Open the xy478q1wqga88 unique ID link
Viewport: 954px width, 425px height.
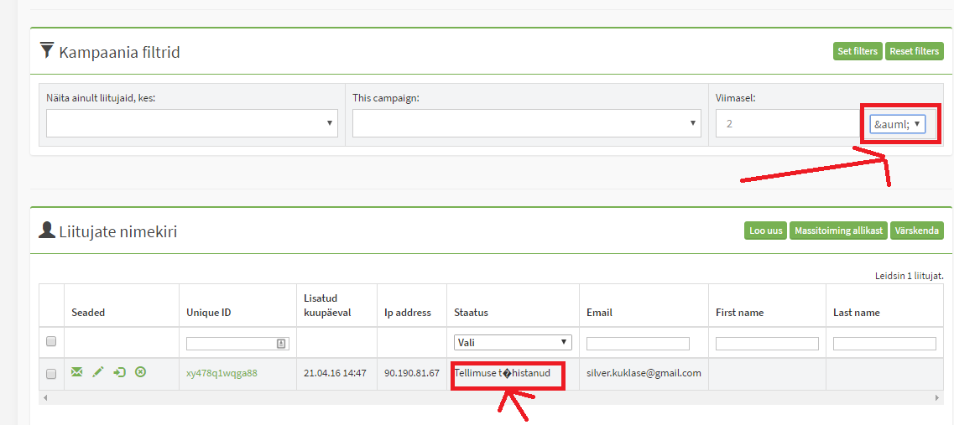pos(222,373)
